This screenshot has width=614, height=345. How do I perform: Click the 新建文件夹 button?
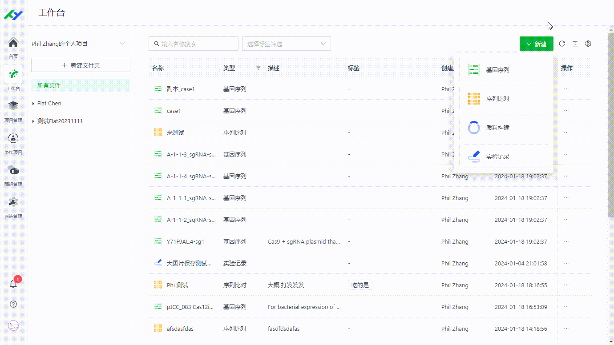pos(81,65)
